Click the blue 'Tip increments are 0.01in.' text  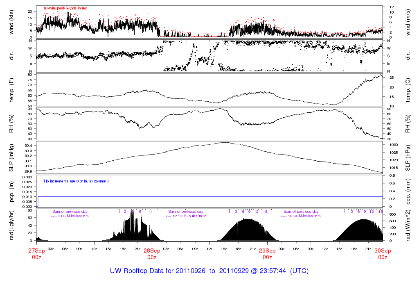click(76, 181)
